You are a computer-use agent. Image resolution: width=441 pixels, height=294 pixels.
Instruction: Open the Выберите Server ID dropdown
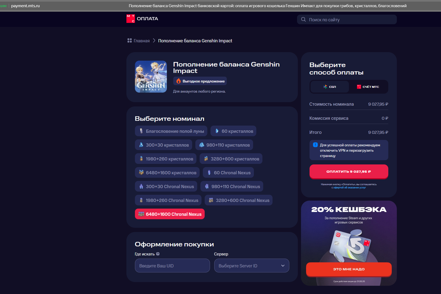(x=252, y=266)
